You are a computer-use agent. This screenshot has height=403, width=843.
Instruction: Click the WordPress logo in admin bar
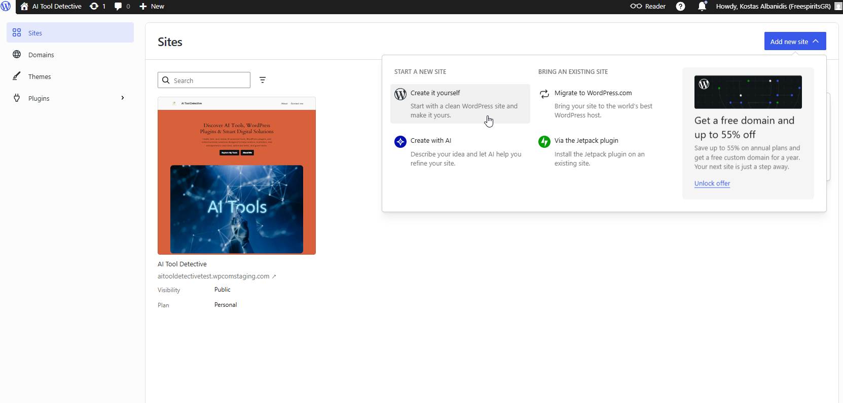[x=6, y=7]
